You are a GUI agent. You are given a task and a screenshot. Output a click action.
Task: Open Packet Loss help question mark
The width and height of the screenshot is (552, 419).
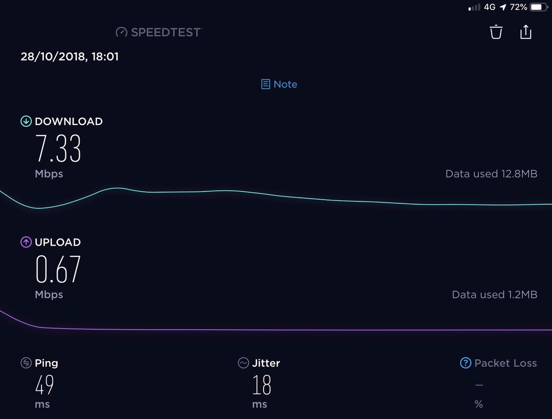[466, 363]
